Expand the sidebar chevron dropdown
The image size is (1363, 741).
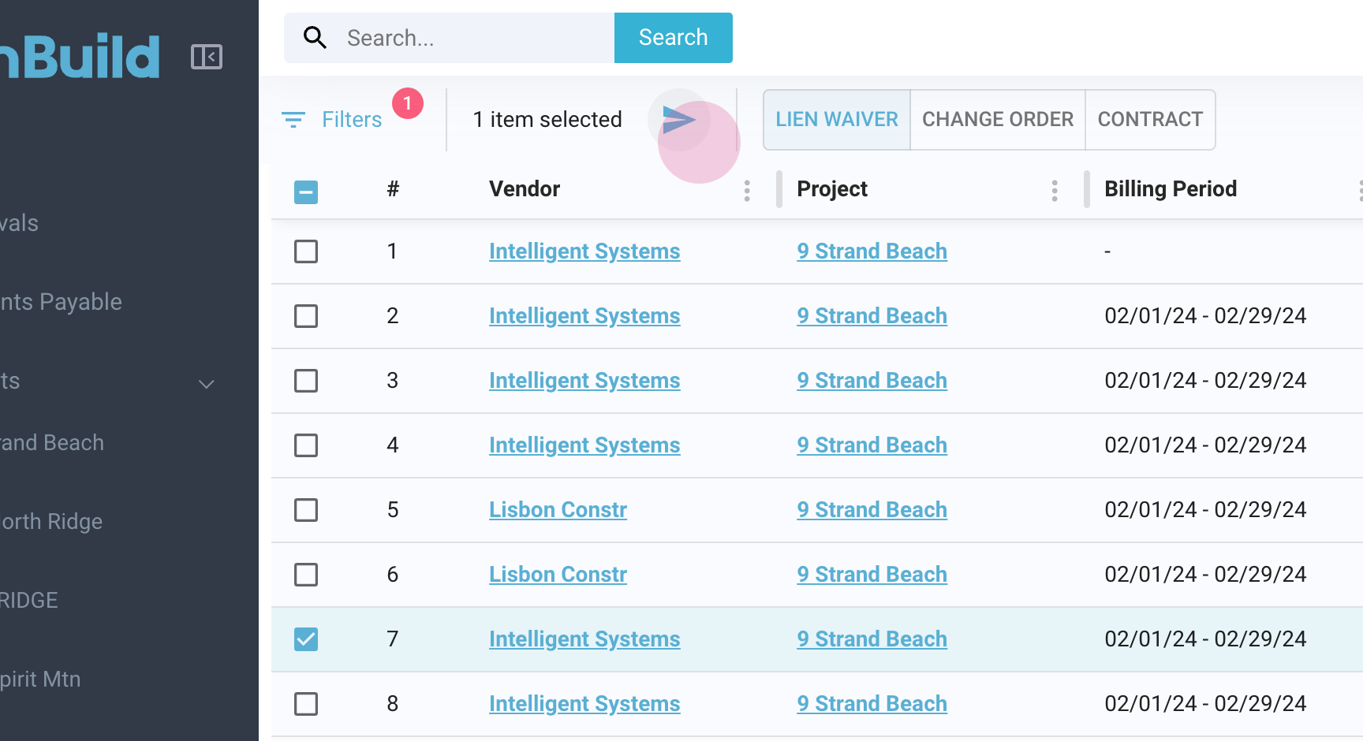207,384
